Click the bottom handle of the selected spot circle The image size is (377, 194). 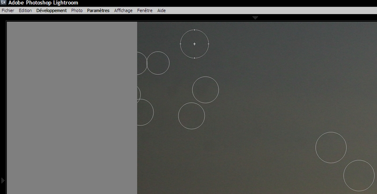click(x=194, y=58)
